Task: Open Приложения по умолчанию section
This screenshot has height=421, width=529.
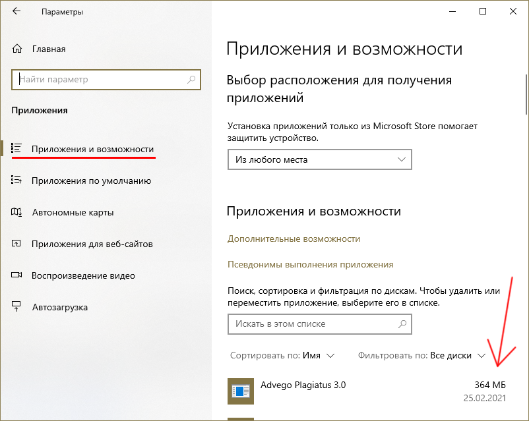Action: coord(91,181)
